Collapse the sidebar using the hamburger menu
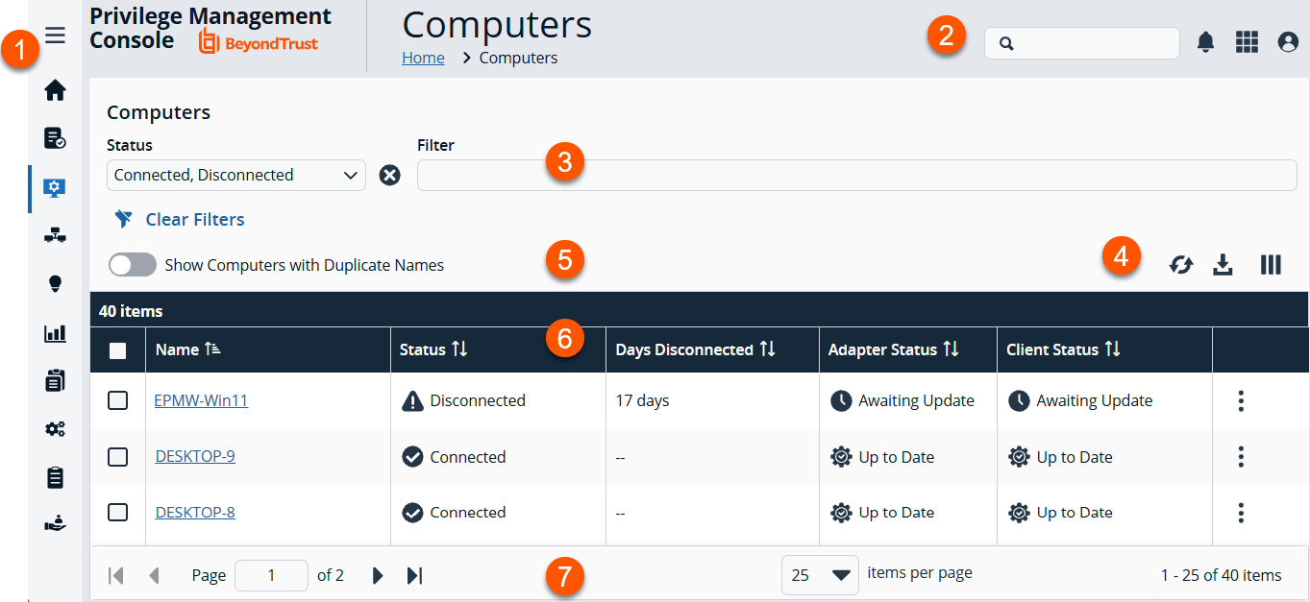The width and height of the screenshot is (1310, 602). [55, 35]
